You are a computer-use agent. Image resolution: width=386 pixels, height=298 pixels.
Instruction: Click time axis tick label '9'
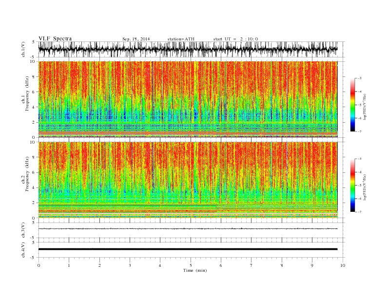click(x=312, y=265)
